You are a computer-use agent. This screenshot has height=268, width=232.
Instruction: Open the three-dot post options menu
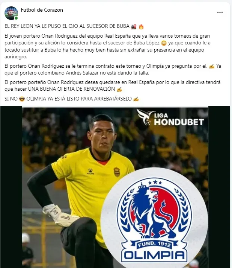[x=220, y=12]
